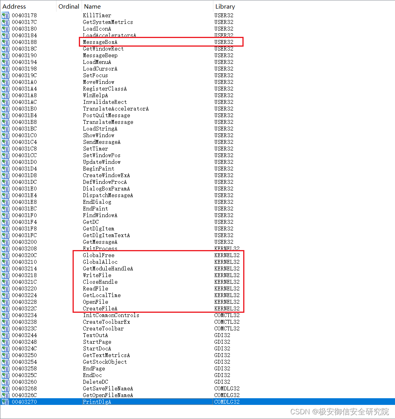Select the MessageBeep import name
Screen dimensions: 395x419
[x=100, y=56]
